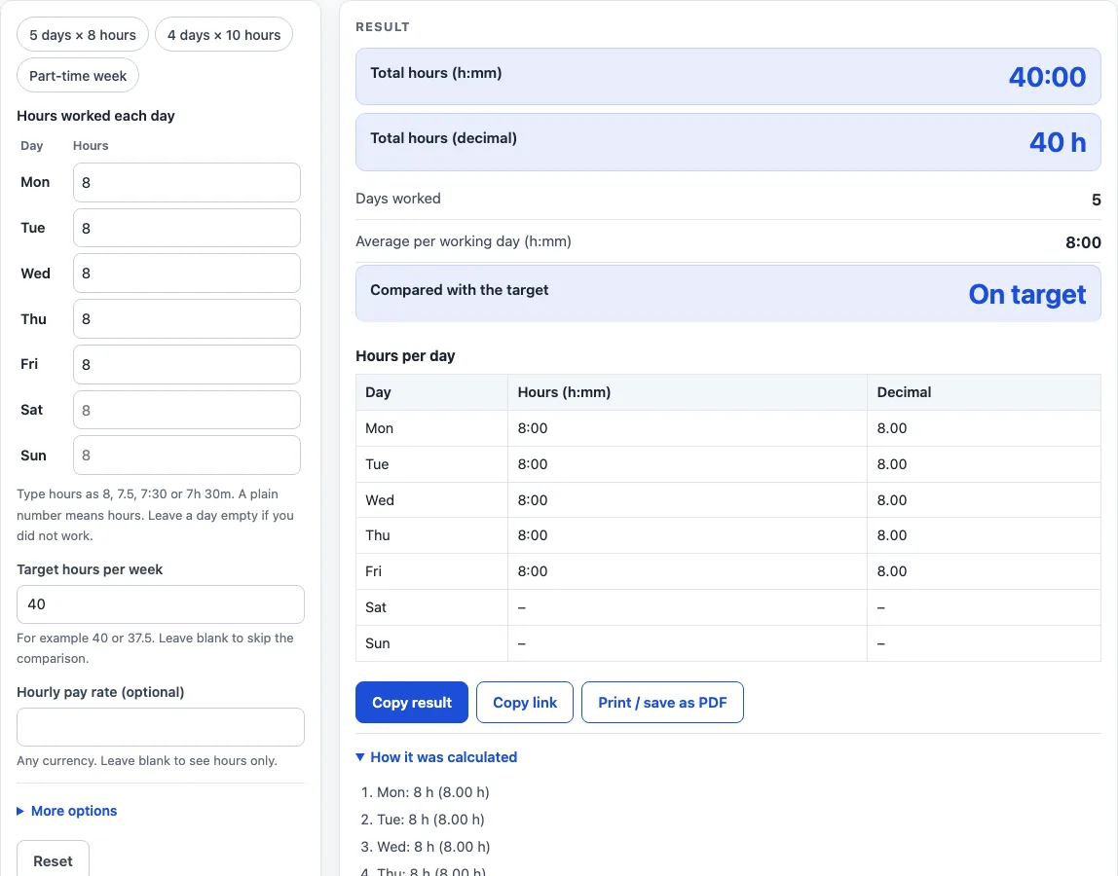Expand the More options section
The height and width of the screenshot is (876, 1118).
pyautogui.click(x=67, y=811)
